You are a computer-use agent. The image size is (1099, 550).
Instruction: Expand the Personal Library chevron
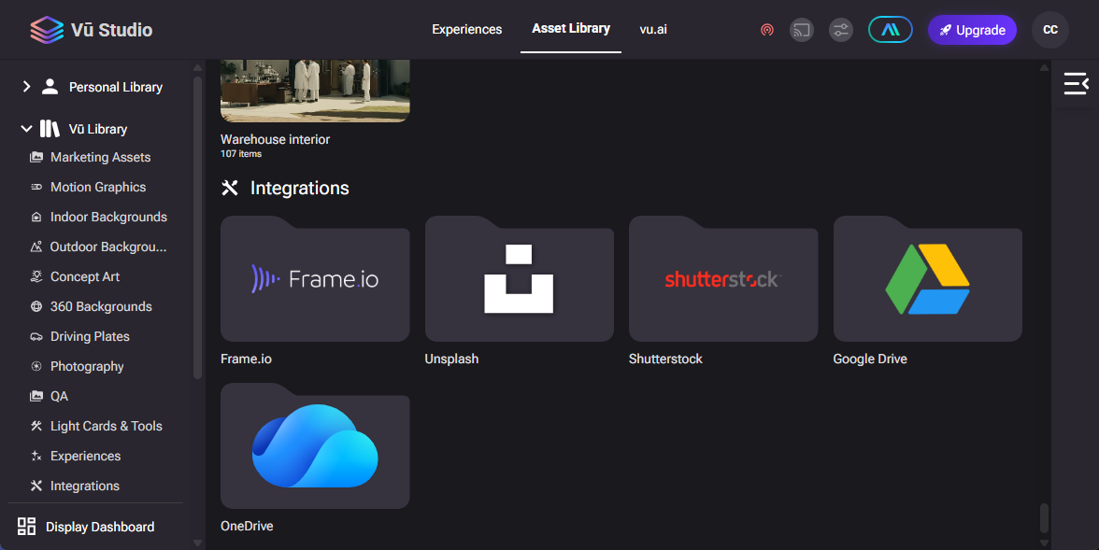click(26, 87)
